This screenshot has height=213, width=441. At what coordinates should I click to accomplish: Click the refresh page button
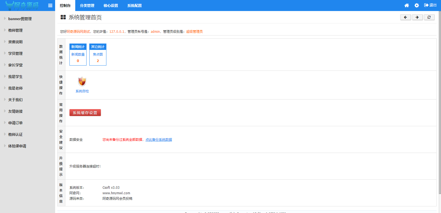429,17
